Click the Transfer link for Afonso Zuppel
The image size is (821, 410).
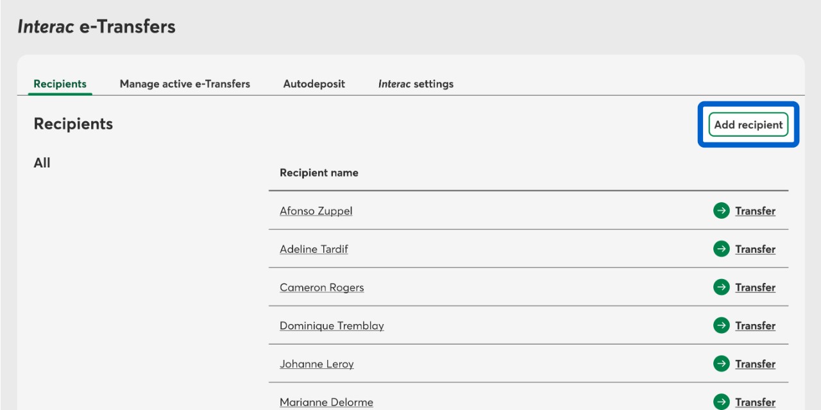755,211
